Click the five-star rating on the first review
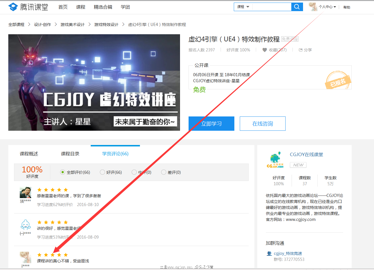 [52, 190]
